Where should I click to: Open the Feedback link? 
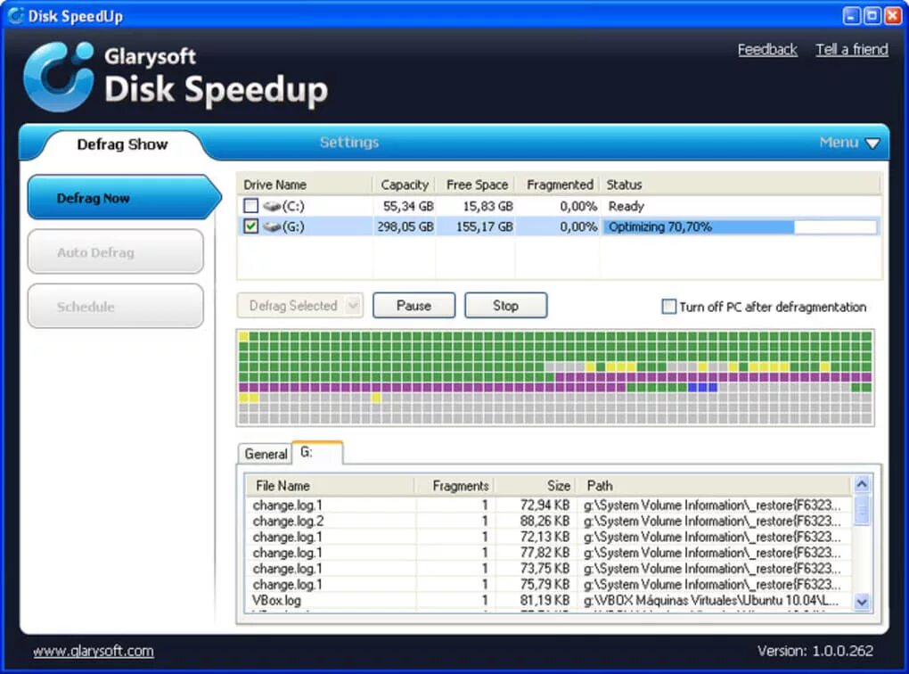tap(767, 50)
